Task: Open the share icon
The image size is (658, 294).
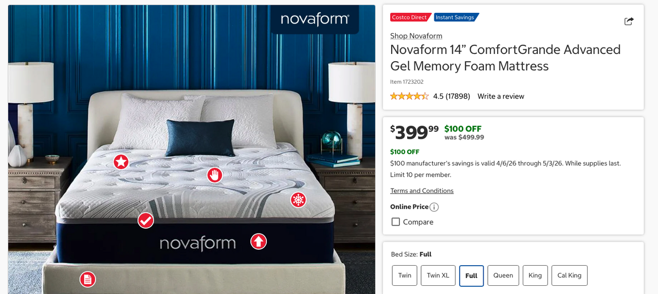Action: (629, 21)
